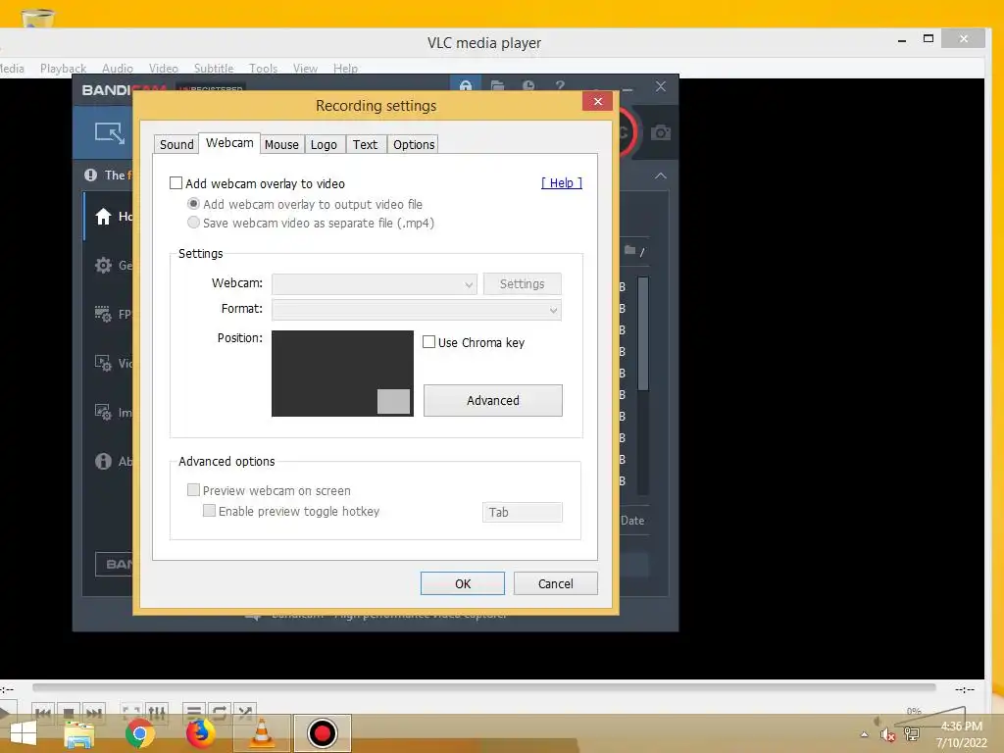The width and height of the screenshot is (1004, 753).
Task: Launch Google Chrome from taskbar
Action: [139, 733]
